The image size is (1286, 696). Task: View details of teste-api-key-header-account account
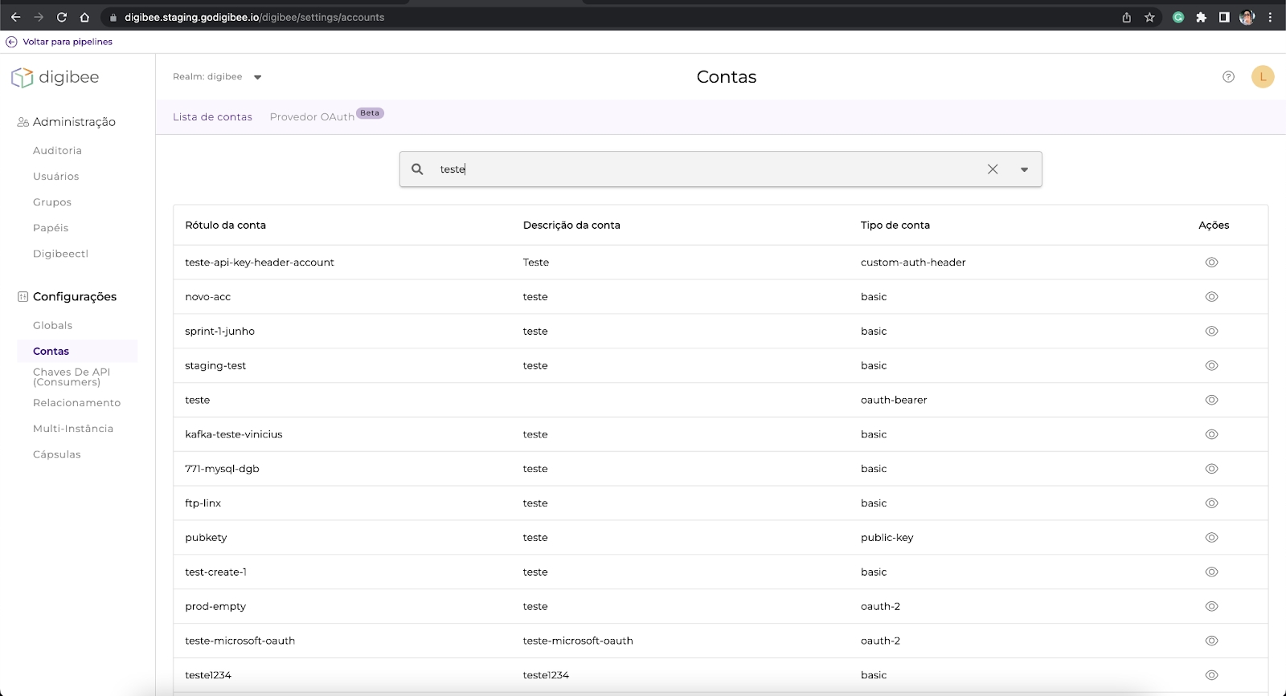click(x=1211, y=263)
